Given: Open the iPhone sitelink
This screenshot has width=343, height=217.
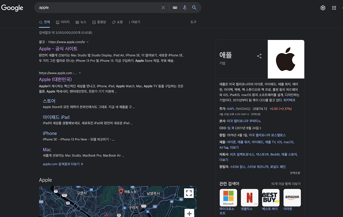Looking at the screenshot, I should (x=50, y=133).
